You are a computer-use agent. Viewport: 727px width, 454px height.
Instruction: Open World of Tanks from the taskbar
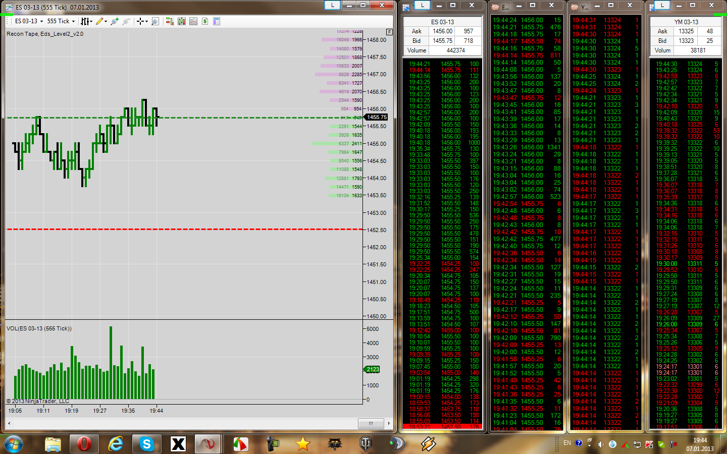(366, 444)
